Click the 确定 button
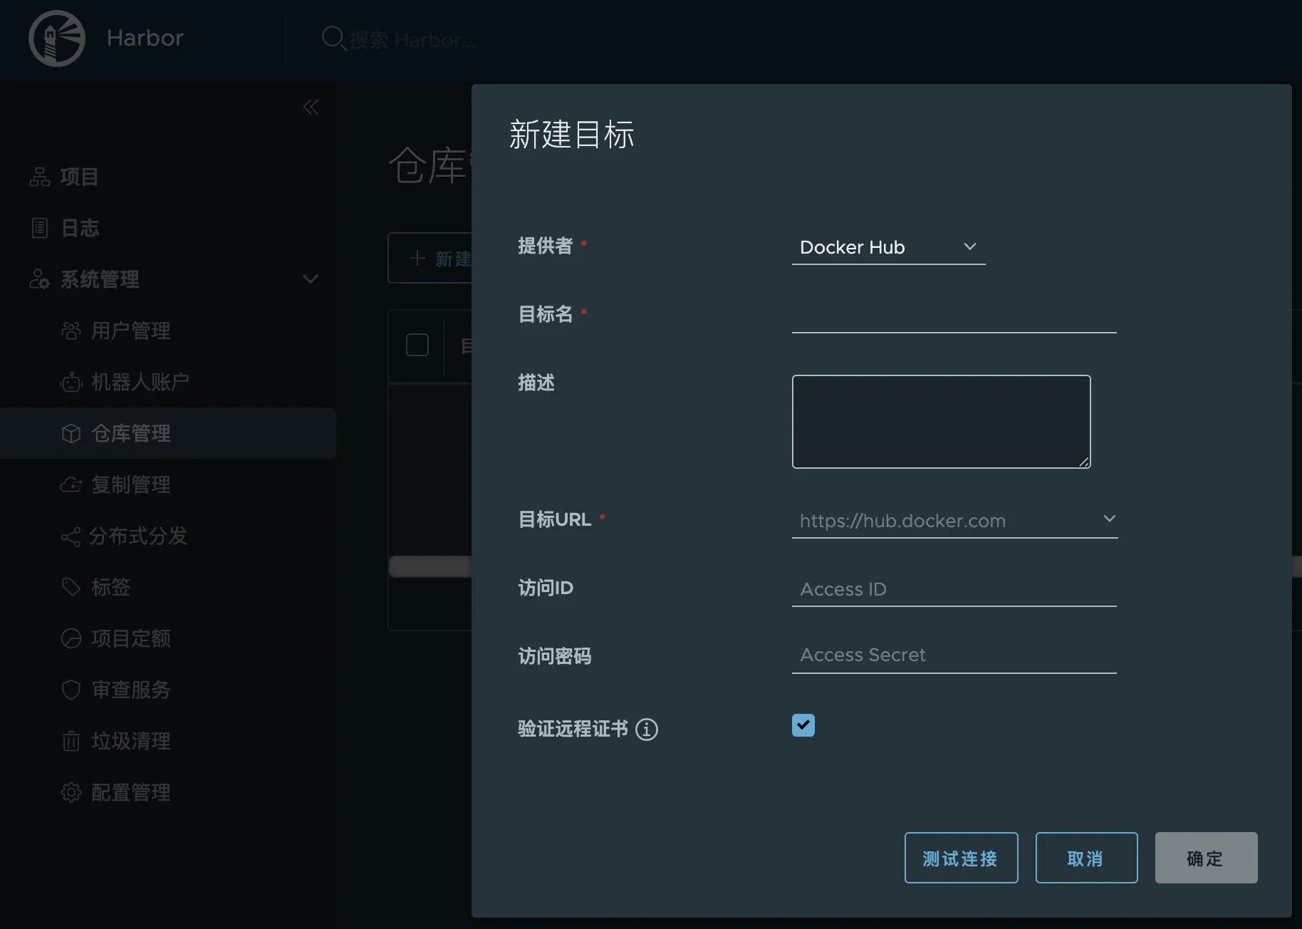 (x=1206, y=858)
